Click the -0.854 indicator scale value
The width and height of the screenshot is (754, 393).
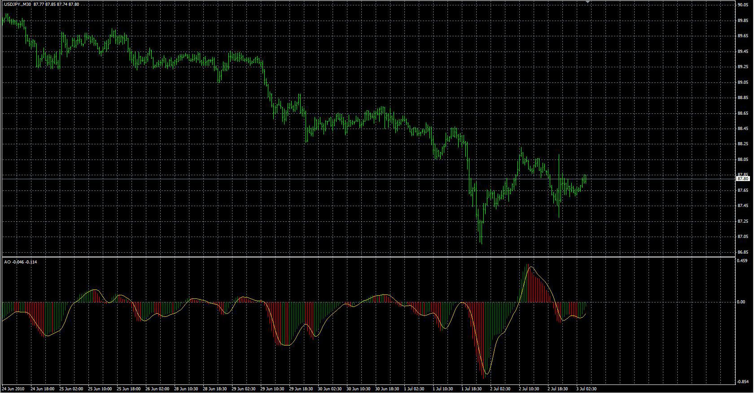(743, 382)
